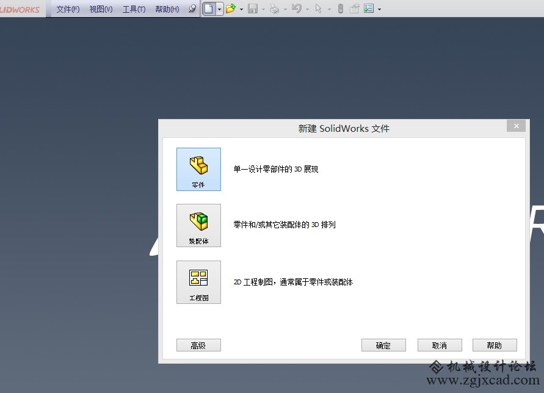This screenshot has width=544, height=393.
Task: Expand the Options dropdown arrow
Action: click(379, 9)
